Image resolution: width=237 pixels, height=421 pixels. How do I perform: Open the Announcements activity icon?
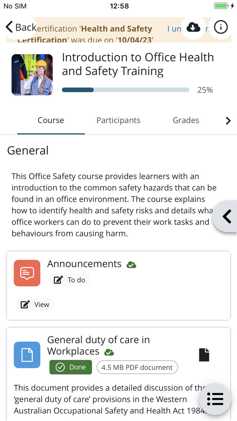[x=27, y=273]
